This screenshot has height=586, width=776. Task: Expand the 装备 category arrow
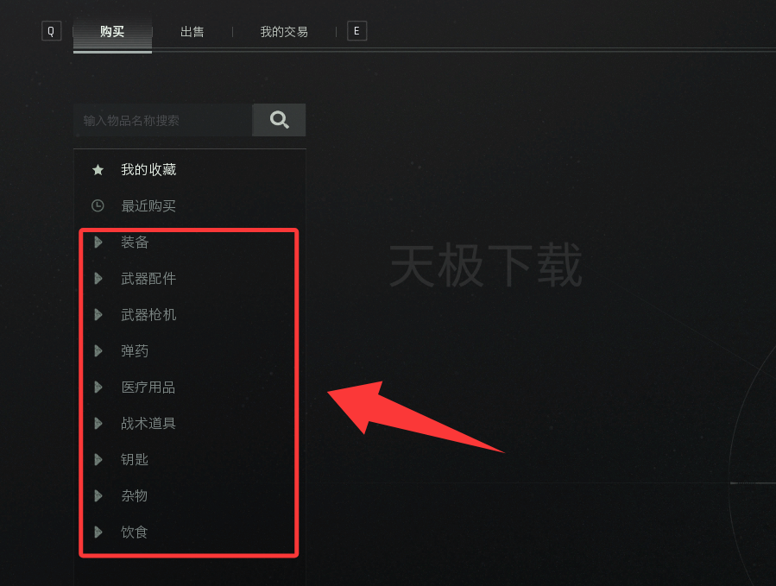tap(98, 242)
